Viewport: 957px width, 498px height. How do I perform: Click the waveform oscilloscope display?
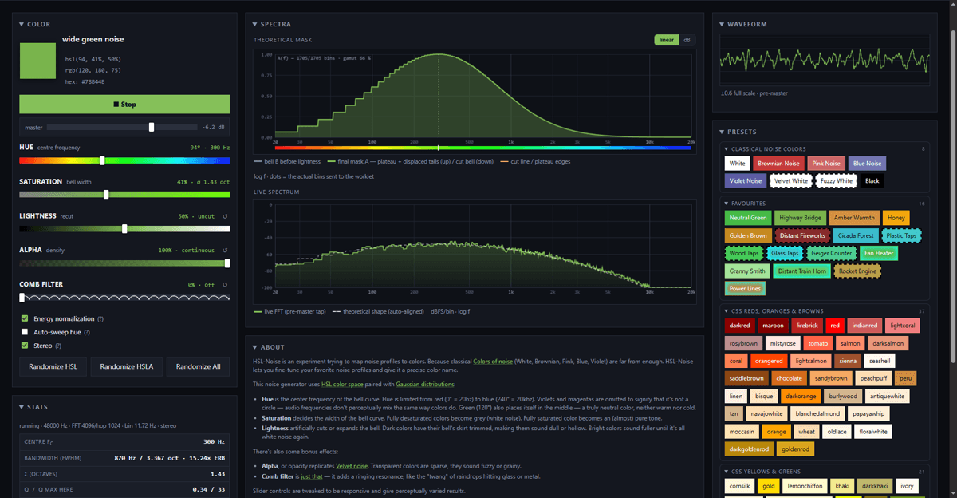(825, 61)
